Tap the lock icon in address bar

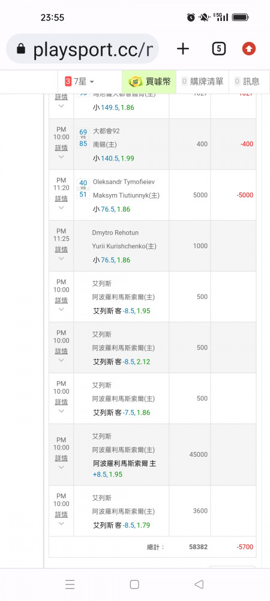click(x=21, y=49)
